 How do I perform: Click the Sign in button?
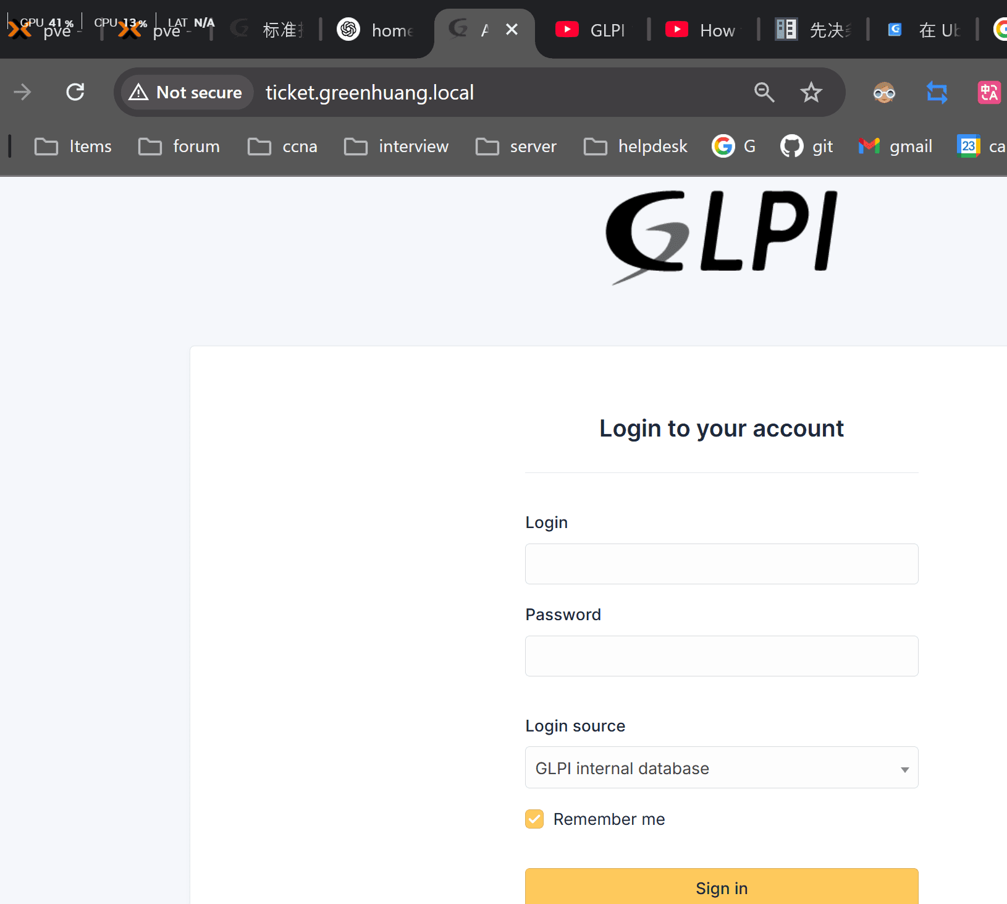pyautogui.click(x=722, y=887)
